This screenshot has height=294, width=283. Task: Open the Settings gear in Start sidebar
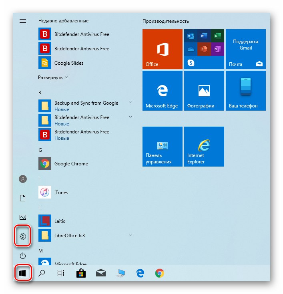pos(23,236)
